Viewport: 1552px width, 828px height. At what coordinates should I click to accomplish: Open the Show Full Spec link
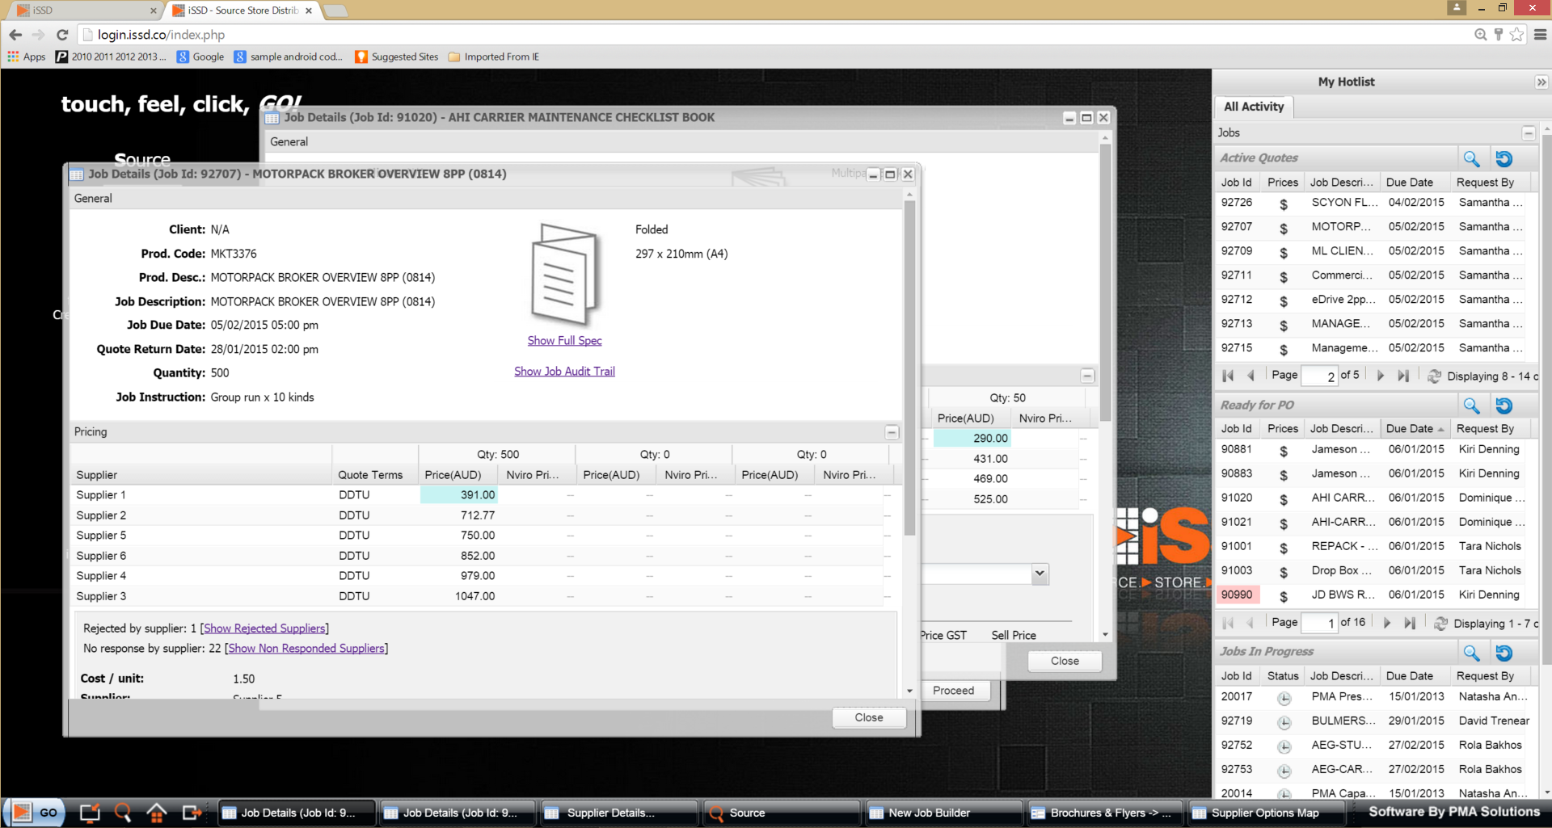[564, 341]
